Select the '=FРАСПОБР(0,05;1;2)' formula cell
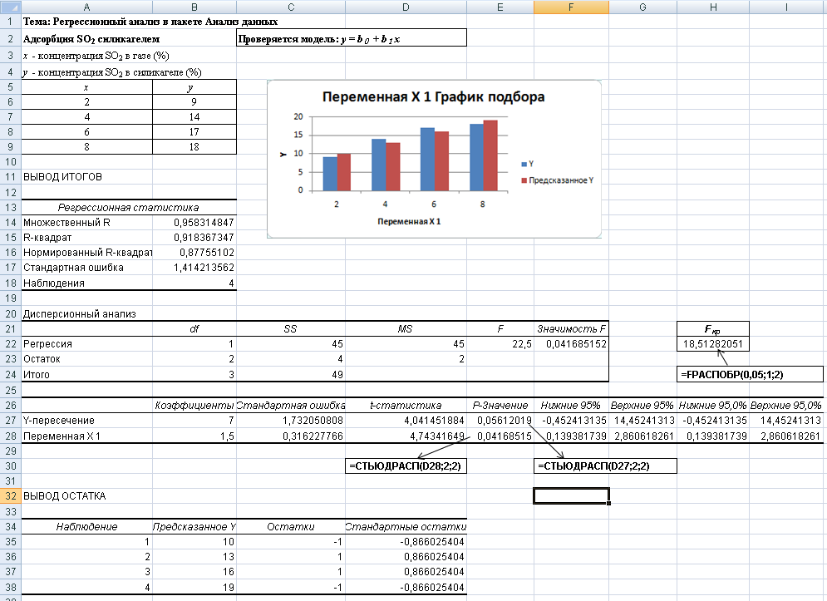827x601 pixels. 750,374
